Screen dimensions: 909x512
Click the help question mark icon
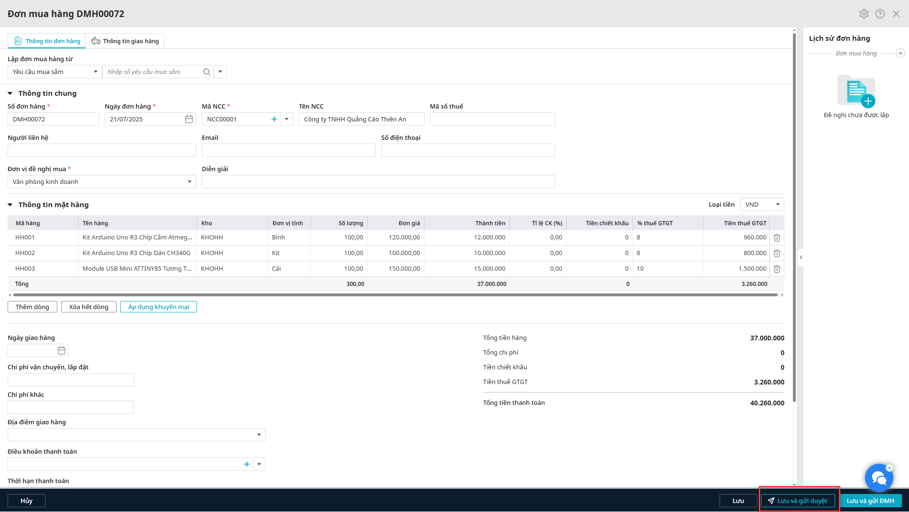[x=880, y=14]
